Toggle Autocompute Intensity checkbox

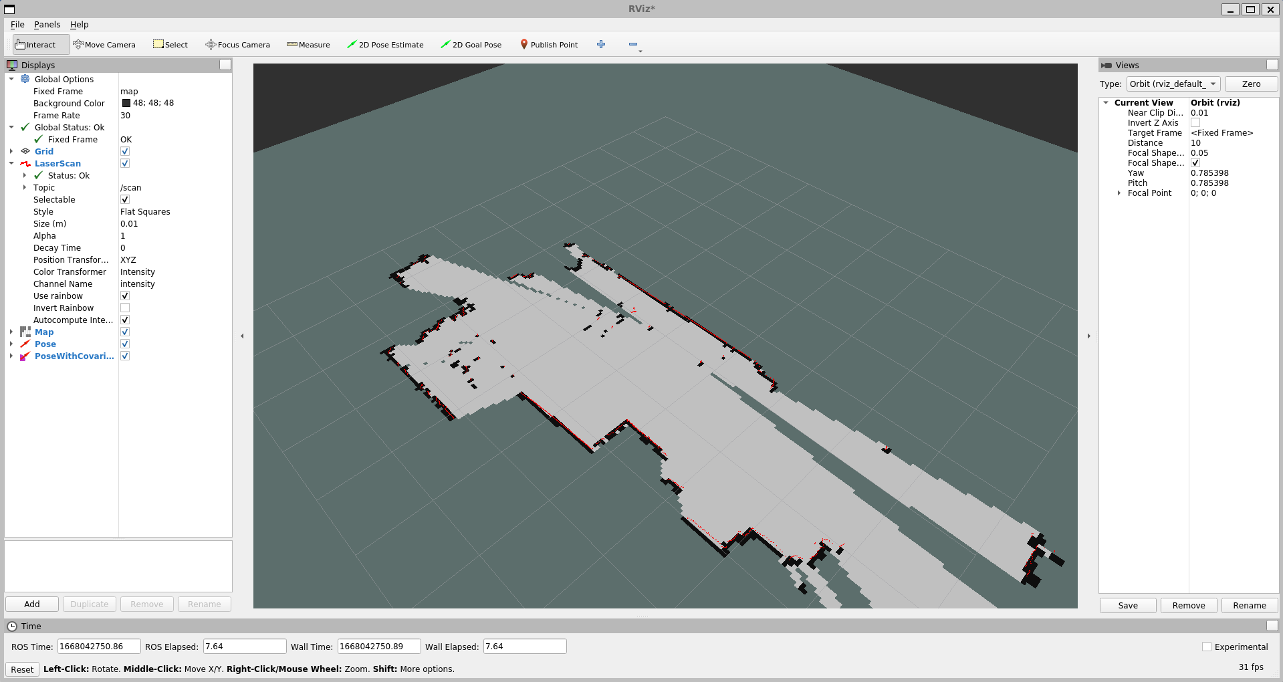click(125, 320)
